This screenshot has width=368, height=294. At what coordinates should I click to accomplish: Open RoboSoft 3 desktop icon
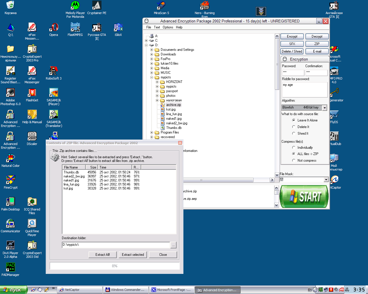point(53,73)
